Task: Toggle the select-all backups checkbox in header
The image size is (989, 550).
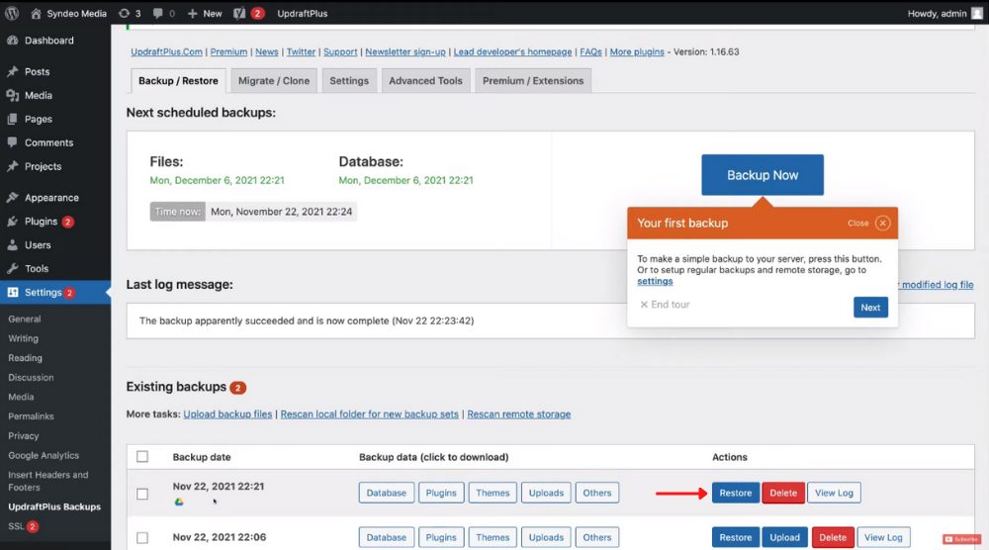Action: tap(142, 457)
